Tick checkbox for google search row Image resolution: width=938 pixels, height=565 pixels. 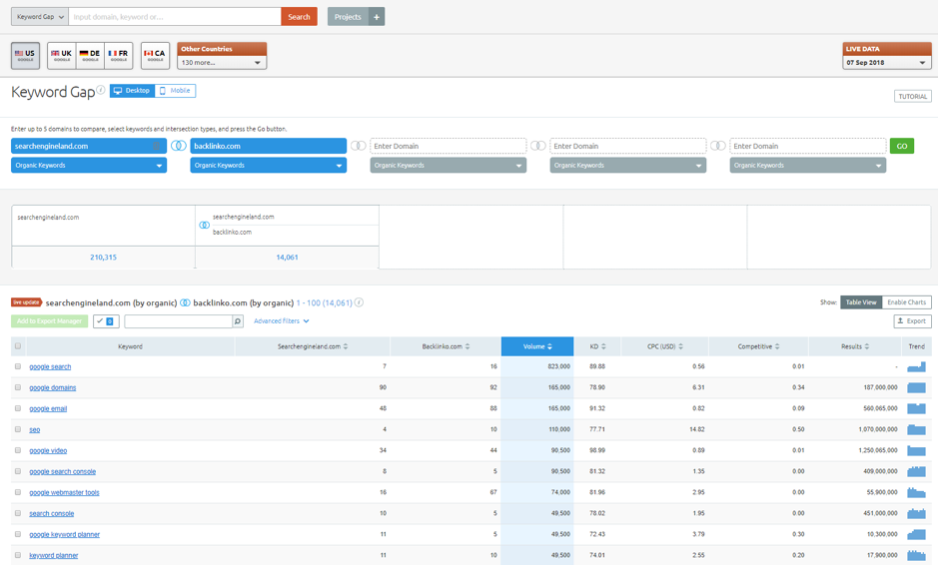[18, 366]
